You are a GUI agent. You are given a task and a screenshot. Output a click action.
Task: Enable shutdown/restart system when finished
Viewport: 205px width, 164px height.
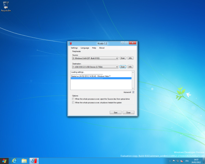click(73, 102)
